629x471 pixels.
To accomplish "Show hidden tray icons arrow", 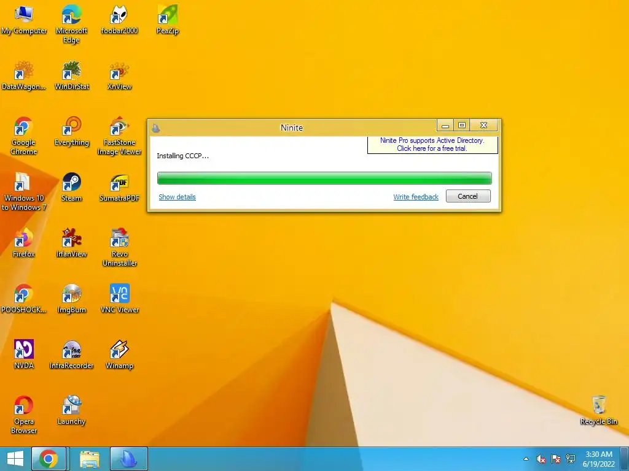I will tap(526, 459).
